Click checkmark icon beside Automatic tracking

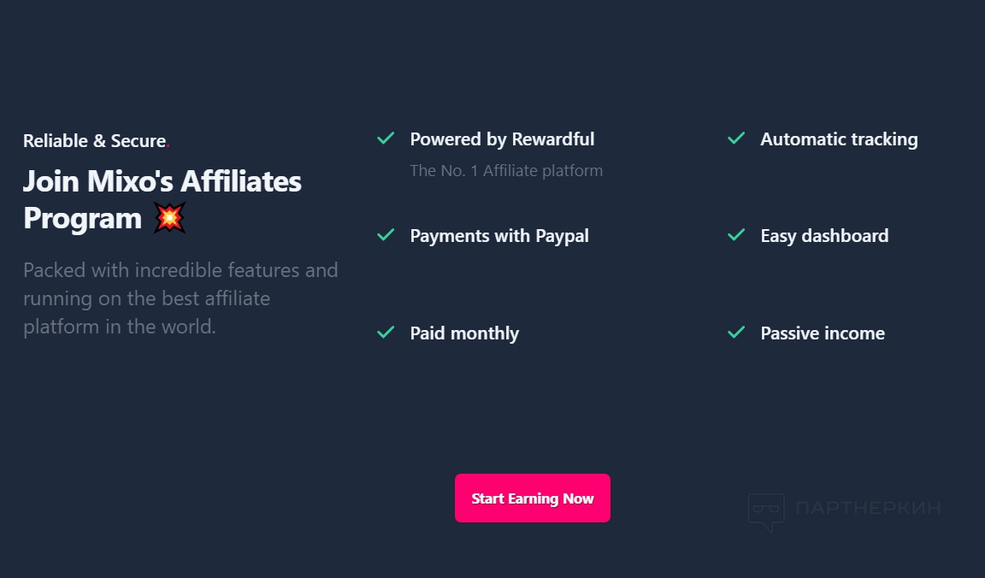[736, 139]
